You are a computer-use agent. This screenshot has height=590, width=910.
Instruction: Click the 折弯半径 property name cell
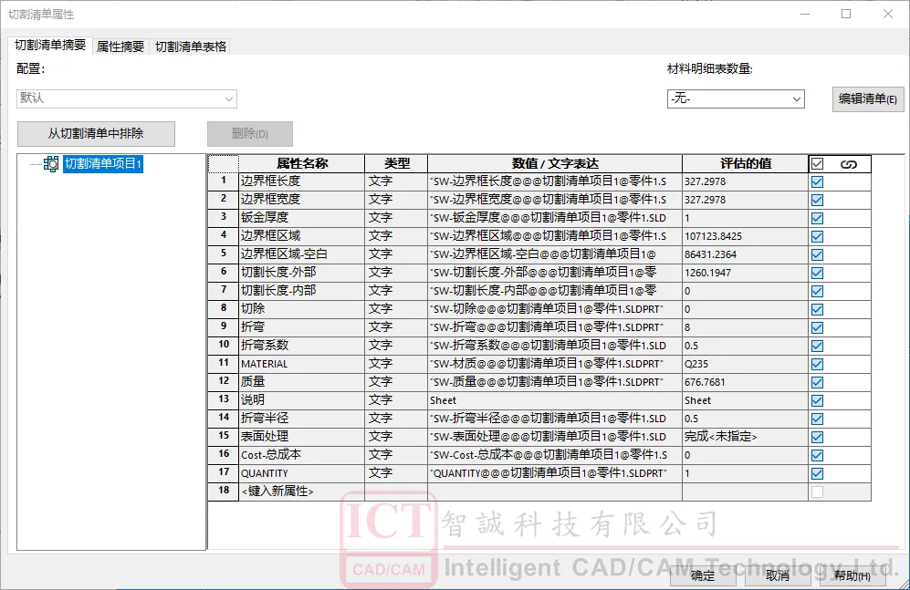click(x=301, y=419)
